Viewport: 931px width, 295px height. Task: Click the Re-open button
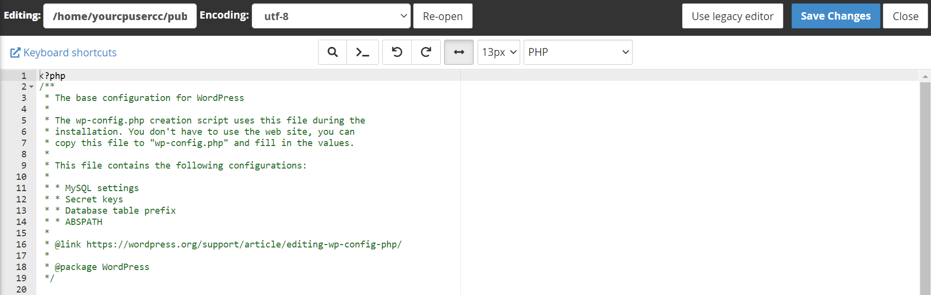click(x=442, y=16)
